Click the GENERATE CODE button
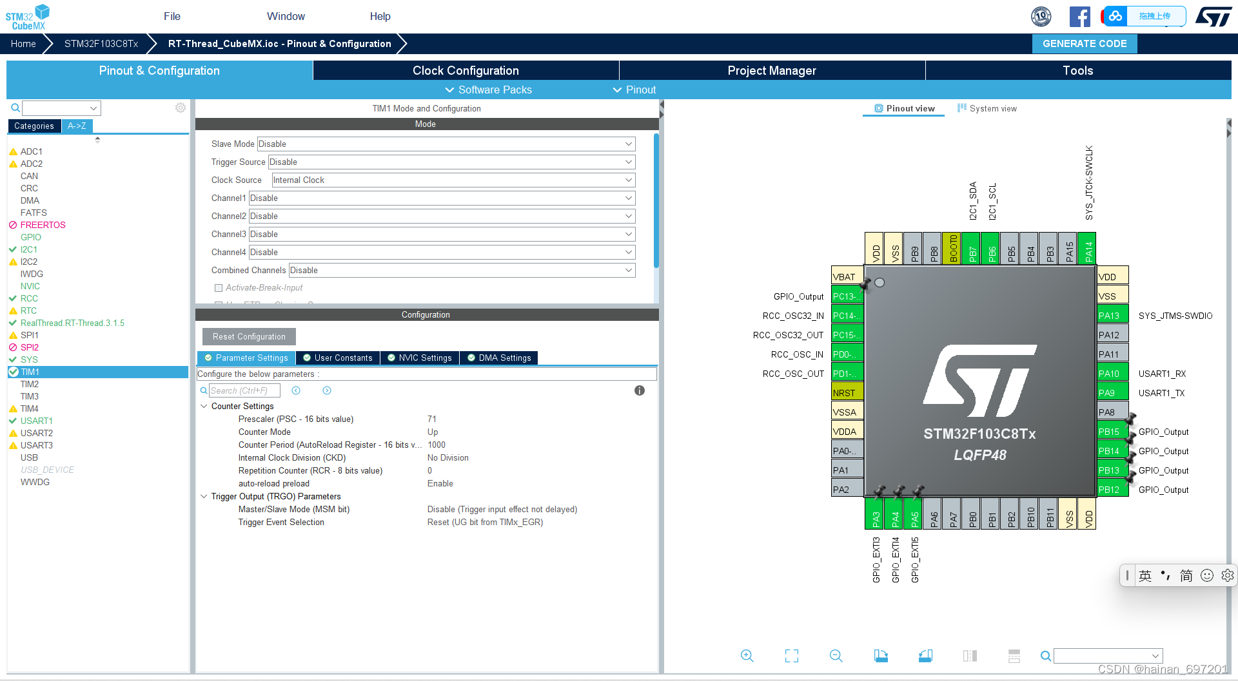Screen dimensions: 1238x681 click(x=1085, y=44)
